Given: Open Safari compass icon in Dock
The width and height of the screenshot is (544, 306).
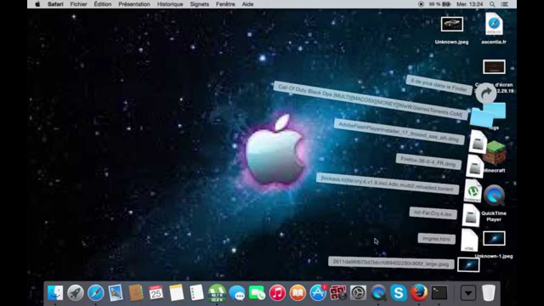Looking at the screenshot, I should coord(96,292).
